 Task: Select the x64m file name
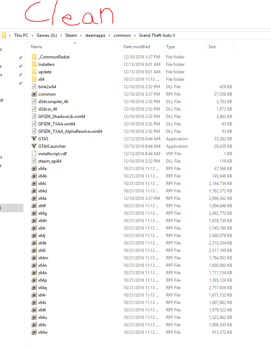tap(43, 258)
